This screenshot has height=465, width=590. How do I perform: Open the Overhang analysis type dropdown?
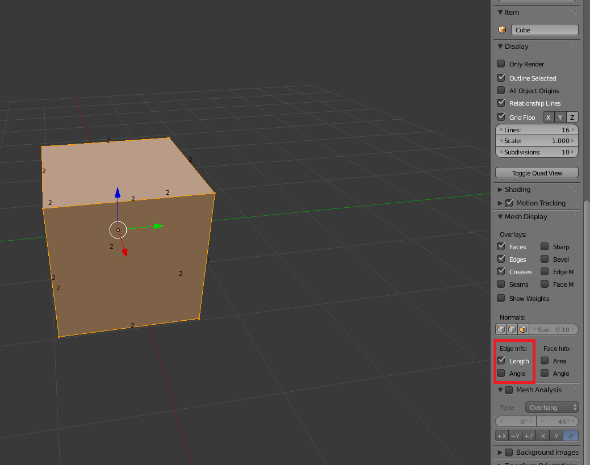551,407
